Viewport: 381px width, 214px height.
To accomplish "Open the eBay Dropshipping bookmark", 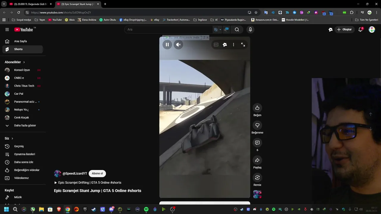I will click(x=133, y=20).
